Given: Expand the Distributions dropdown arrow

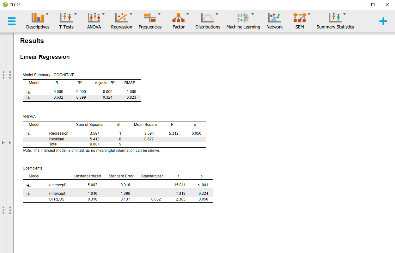Looking at the screenshot, I should click(x=217, y=14).
